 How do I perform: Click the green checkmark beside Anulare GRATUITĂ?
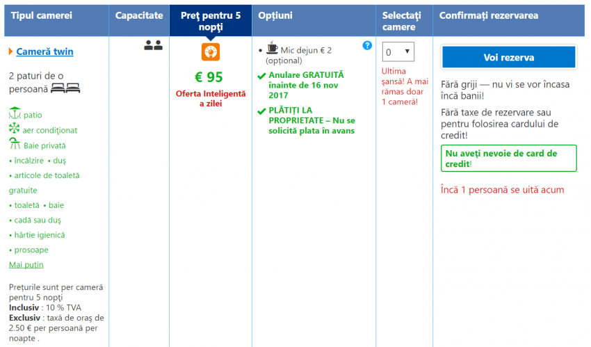[261, 75]
